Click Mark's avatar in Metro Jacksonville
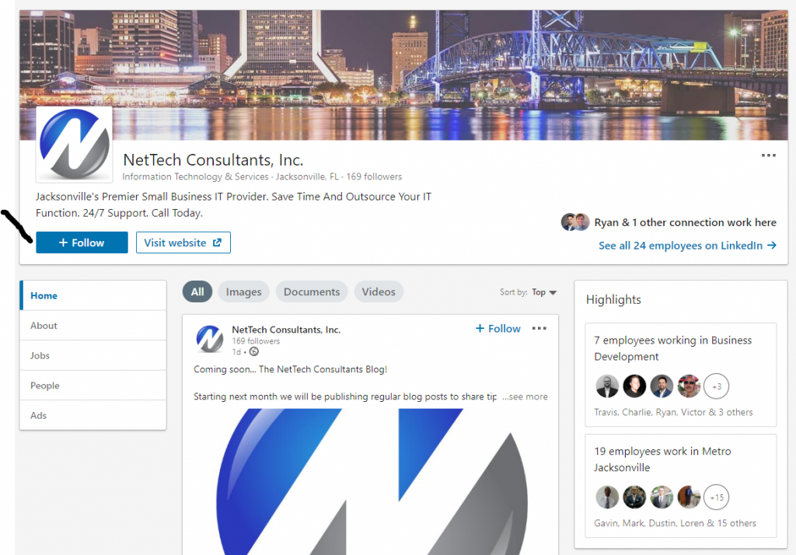 click(634, 497)
